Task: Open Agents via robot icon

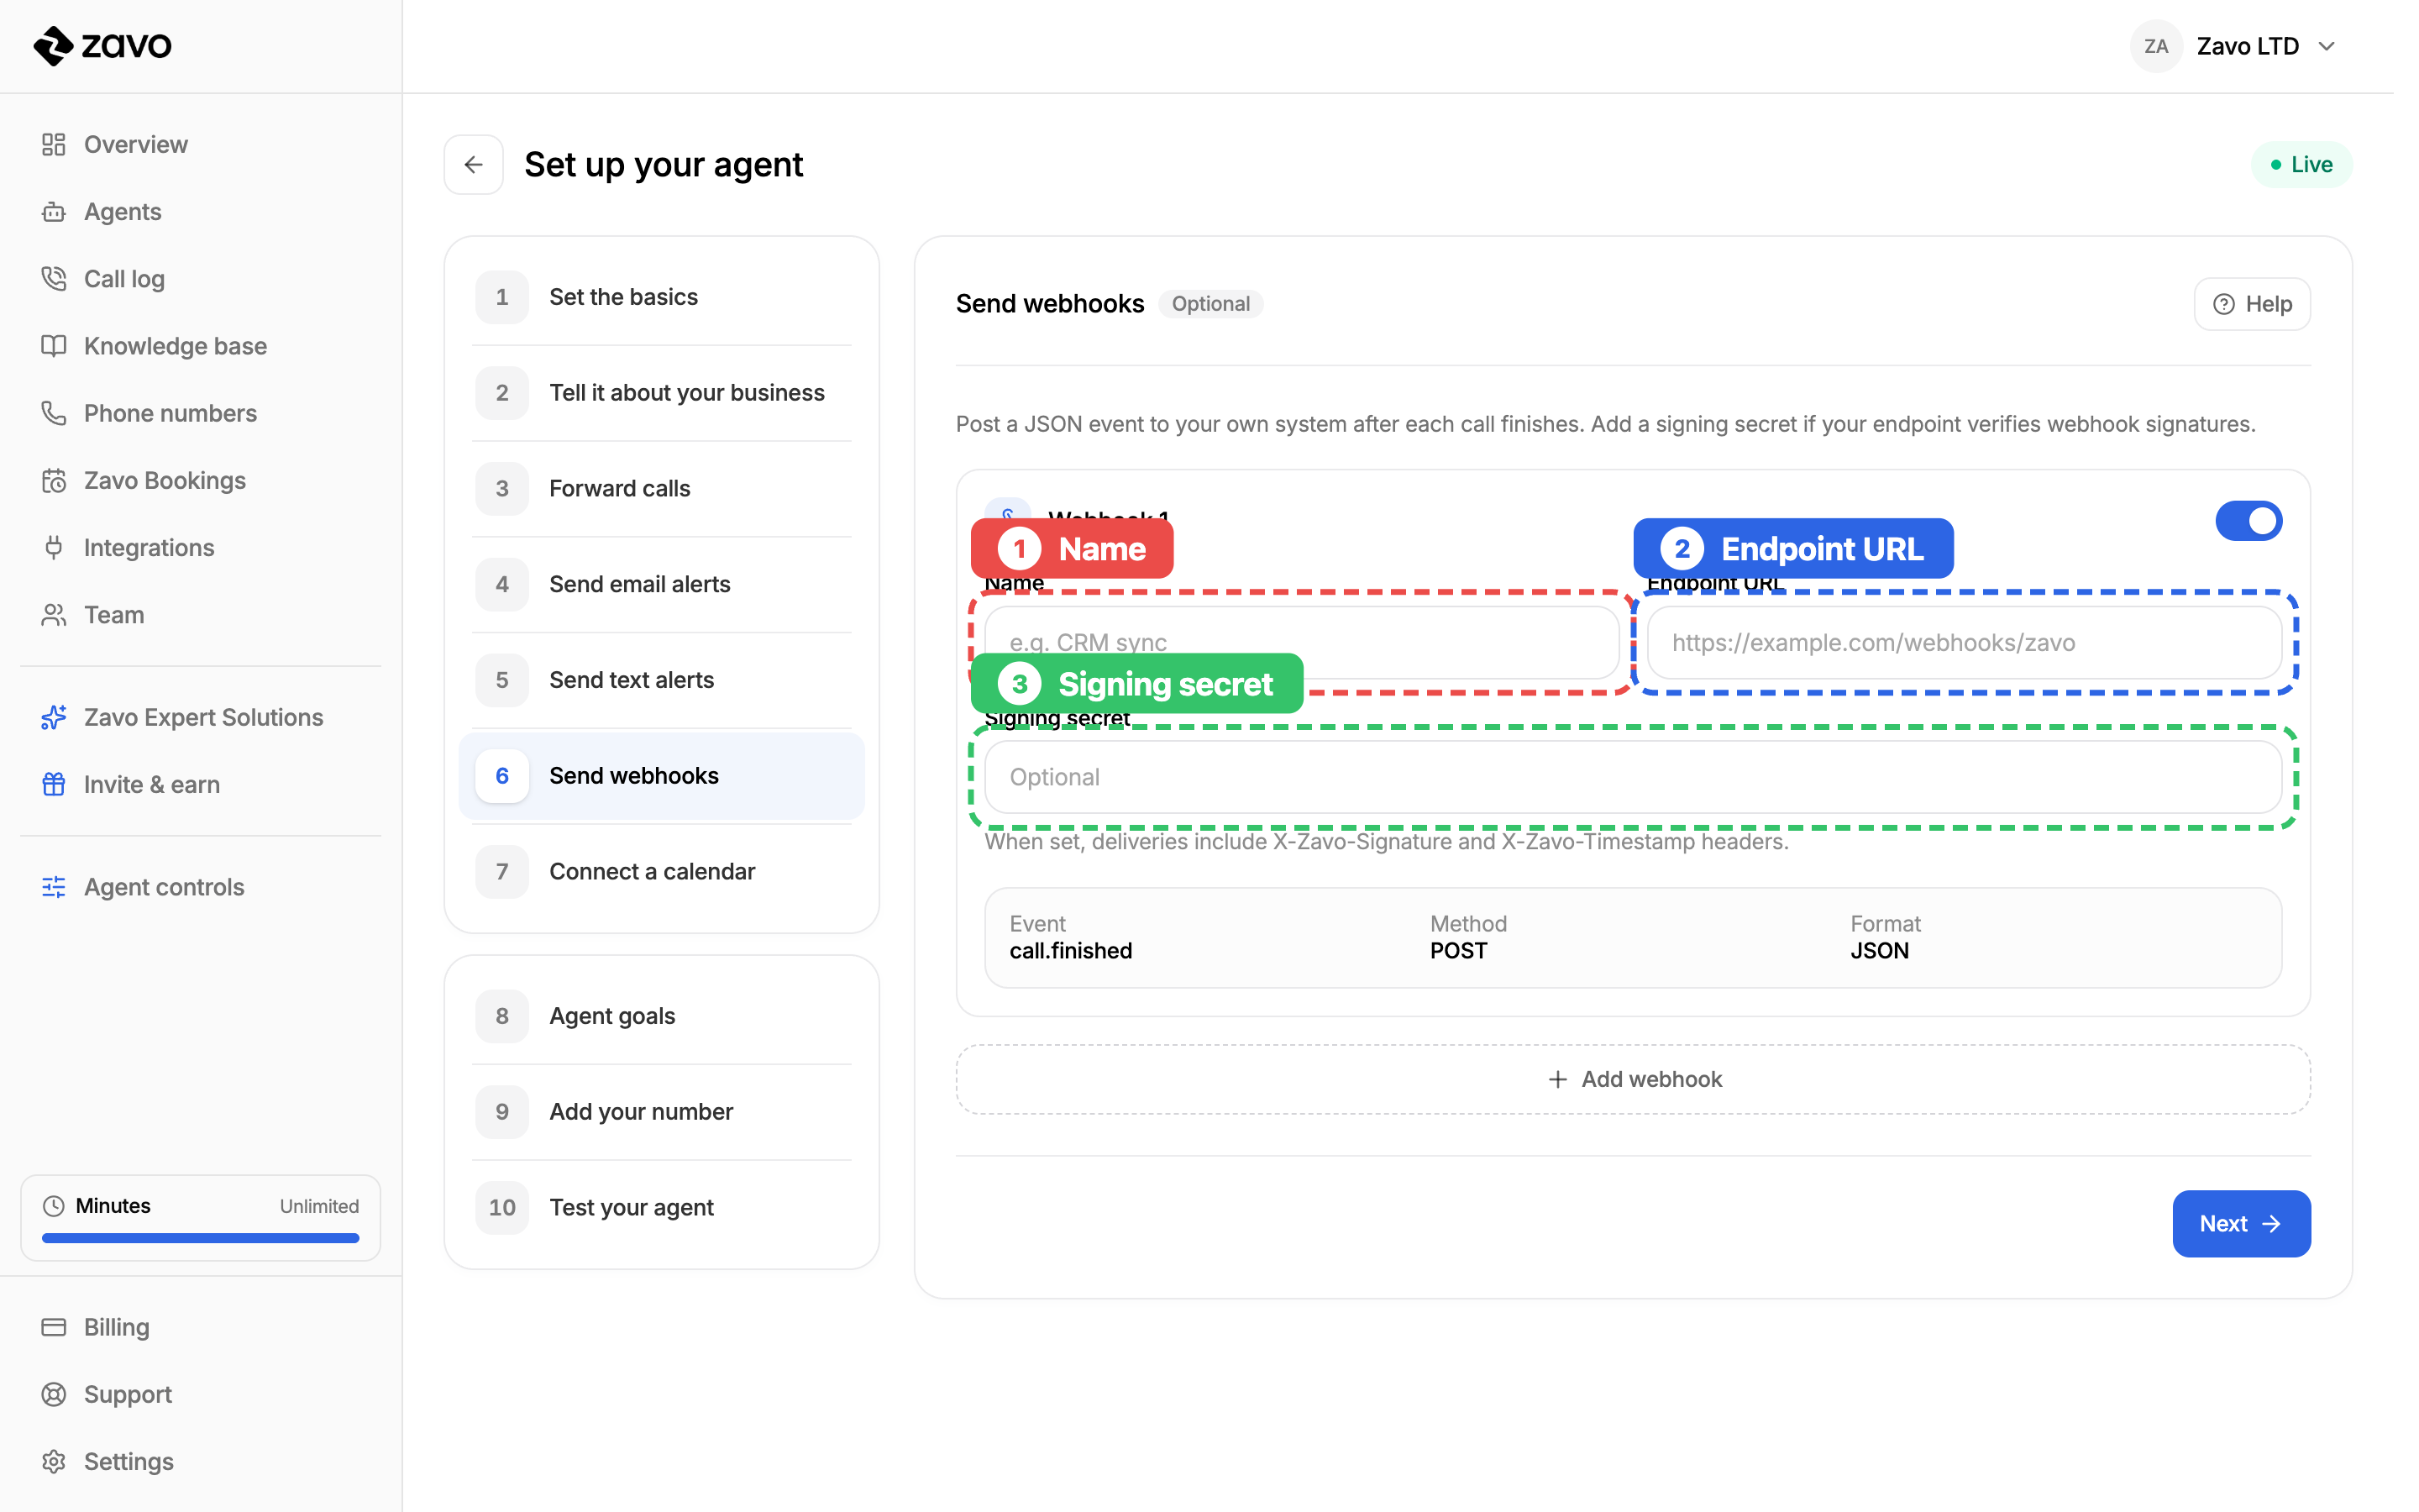Action: (54, 212)
